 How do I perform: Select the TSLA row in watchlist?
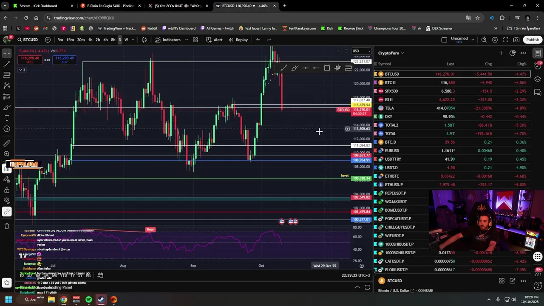[452, 108]
